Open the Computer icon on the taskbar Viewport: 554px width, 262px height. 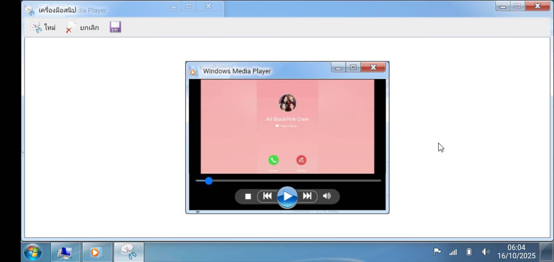tap(65, 252)
